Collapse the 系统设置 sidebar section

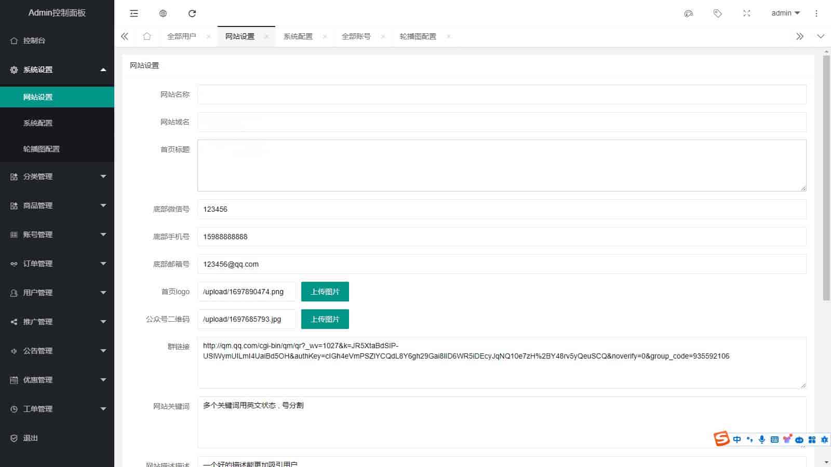coord(57,70)
